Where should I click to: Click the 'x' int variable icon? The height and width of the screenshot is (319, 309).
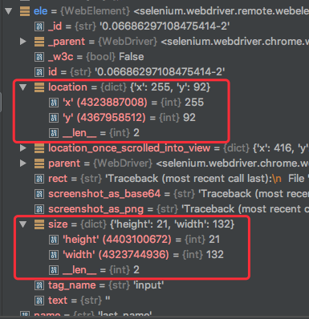(54, 103)
